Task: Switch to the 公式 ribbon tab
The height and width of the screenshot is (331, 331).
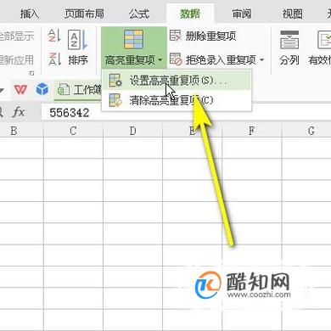Action: point(139,14)
